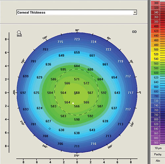Click the central thickness value 560
Image resolution: width=165 pixels, height=164 pixels.
coord(77,93)
